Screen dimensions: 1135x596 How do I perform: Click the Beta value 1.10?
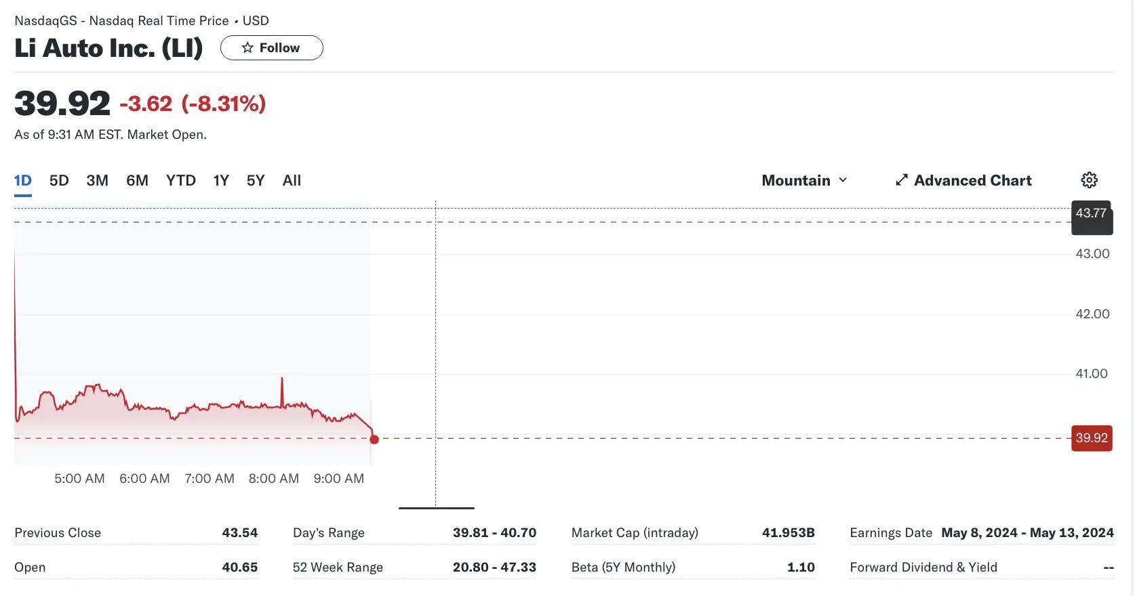point(801,568)
